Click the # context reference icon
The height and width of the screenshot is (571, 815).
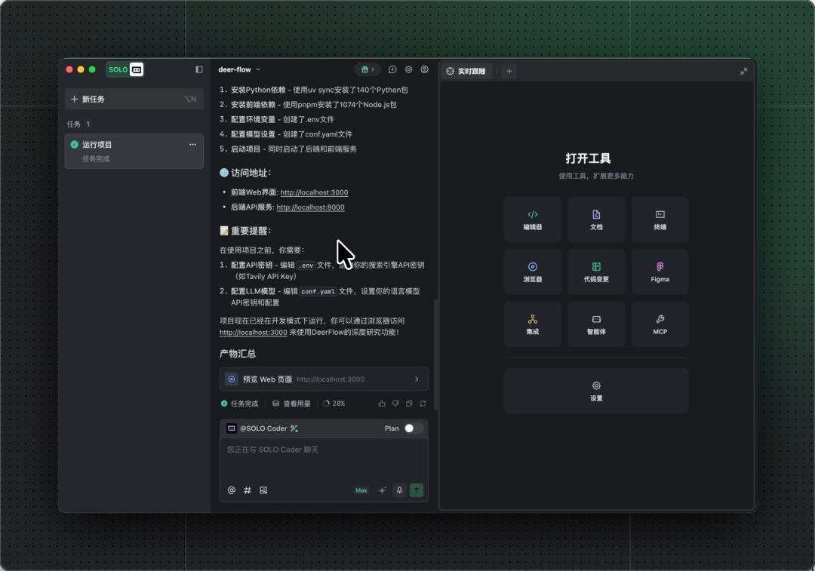248,490
